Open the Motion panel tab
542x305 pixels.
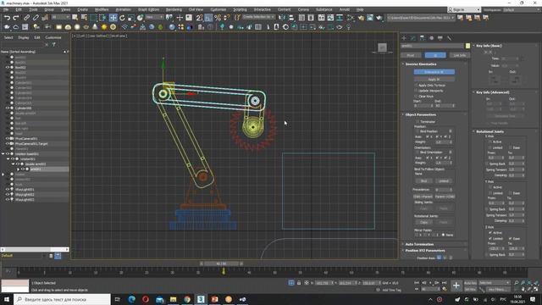[x=431, y=38]
